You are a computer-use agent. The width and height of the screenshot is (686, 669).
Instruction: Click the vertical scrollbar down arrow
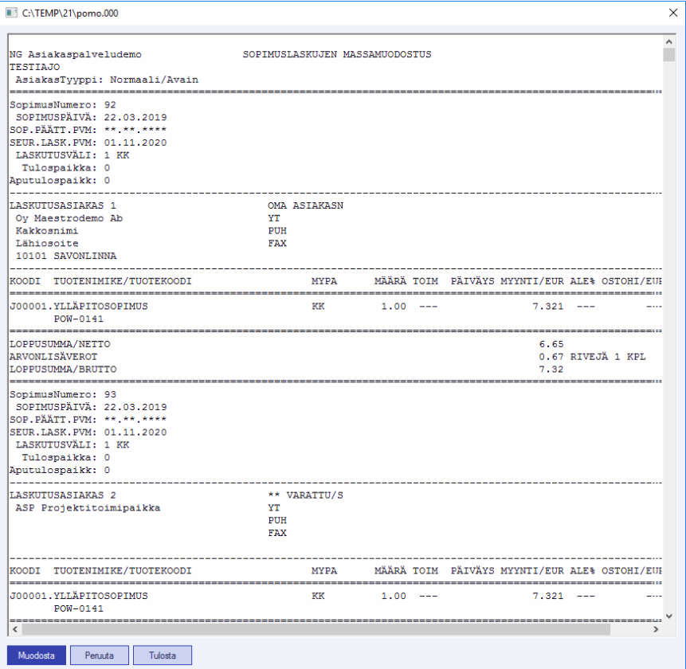coord(668,616)
